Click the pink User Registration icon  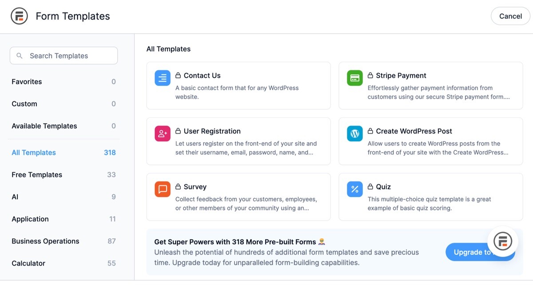162,133
